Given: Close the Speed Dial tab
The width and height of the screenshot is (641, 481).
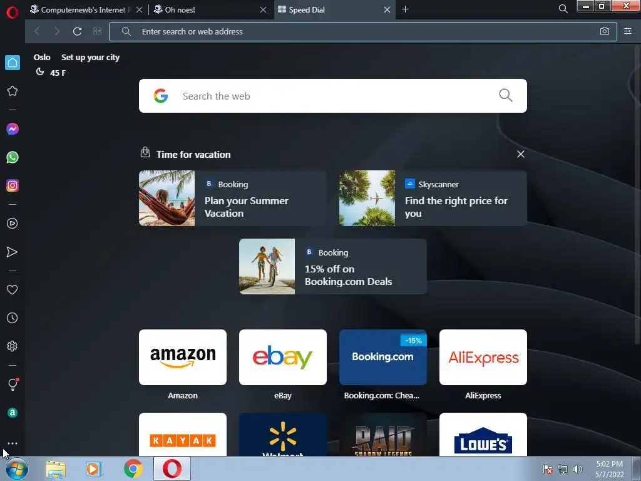Looking at the screenshot, I should coord(387,10).
